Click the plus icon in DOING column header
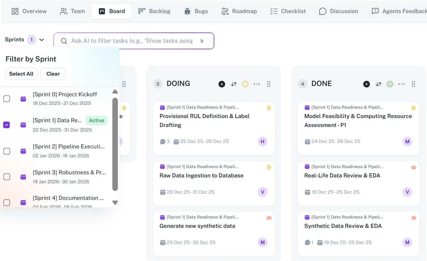The width and height of the screenshot is (427, 261). pos(222,84)
